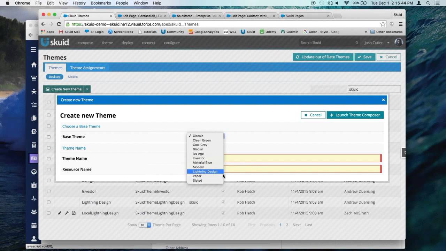Open the pulse activity icon in sidebar
Screen dimensions: 446x251
click(34, 198)
